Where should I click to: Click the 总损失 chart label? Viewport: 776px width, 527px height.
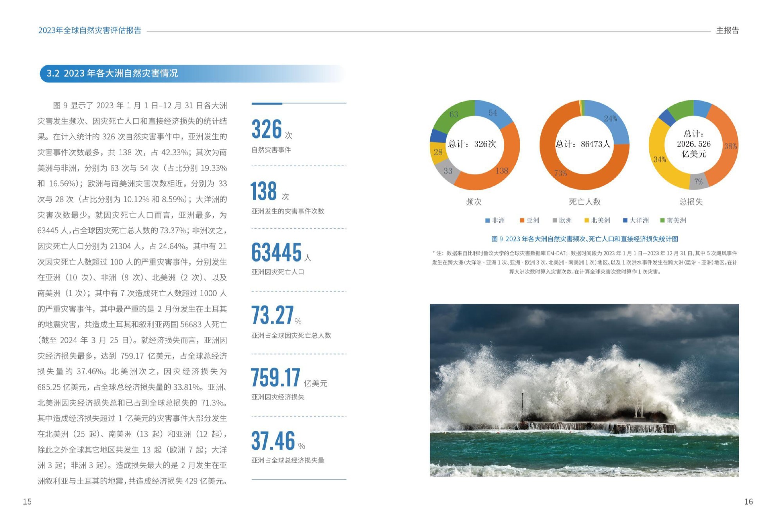(691, 202)
